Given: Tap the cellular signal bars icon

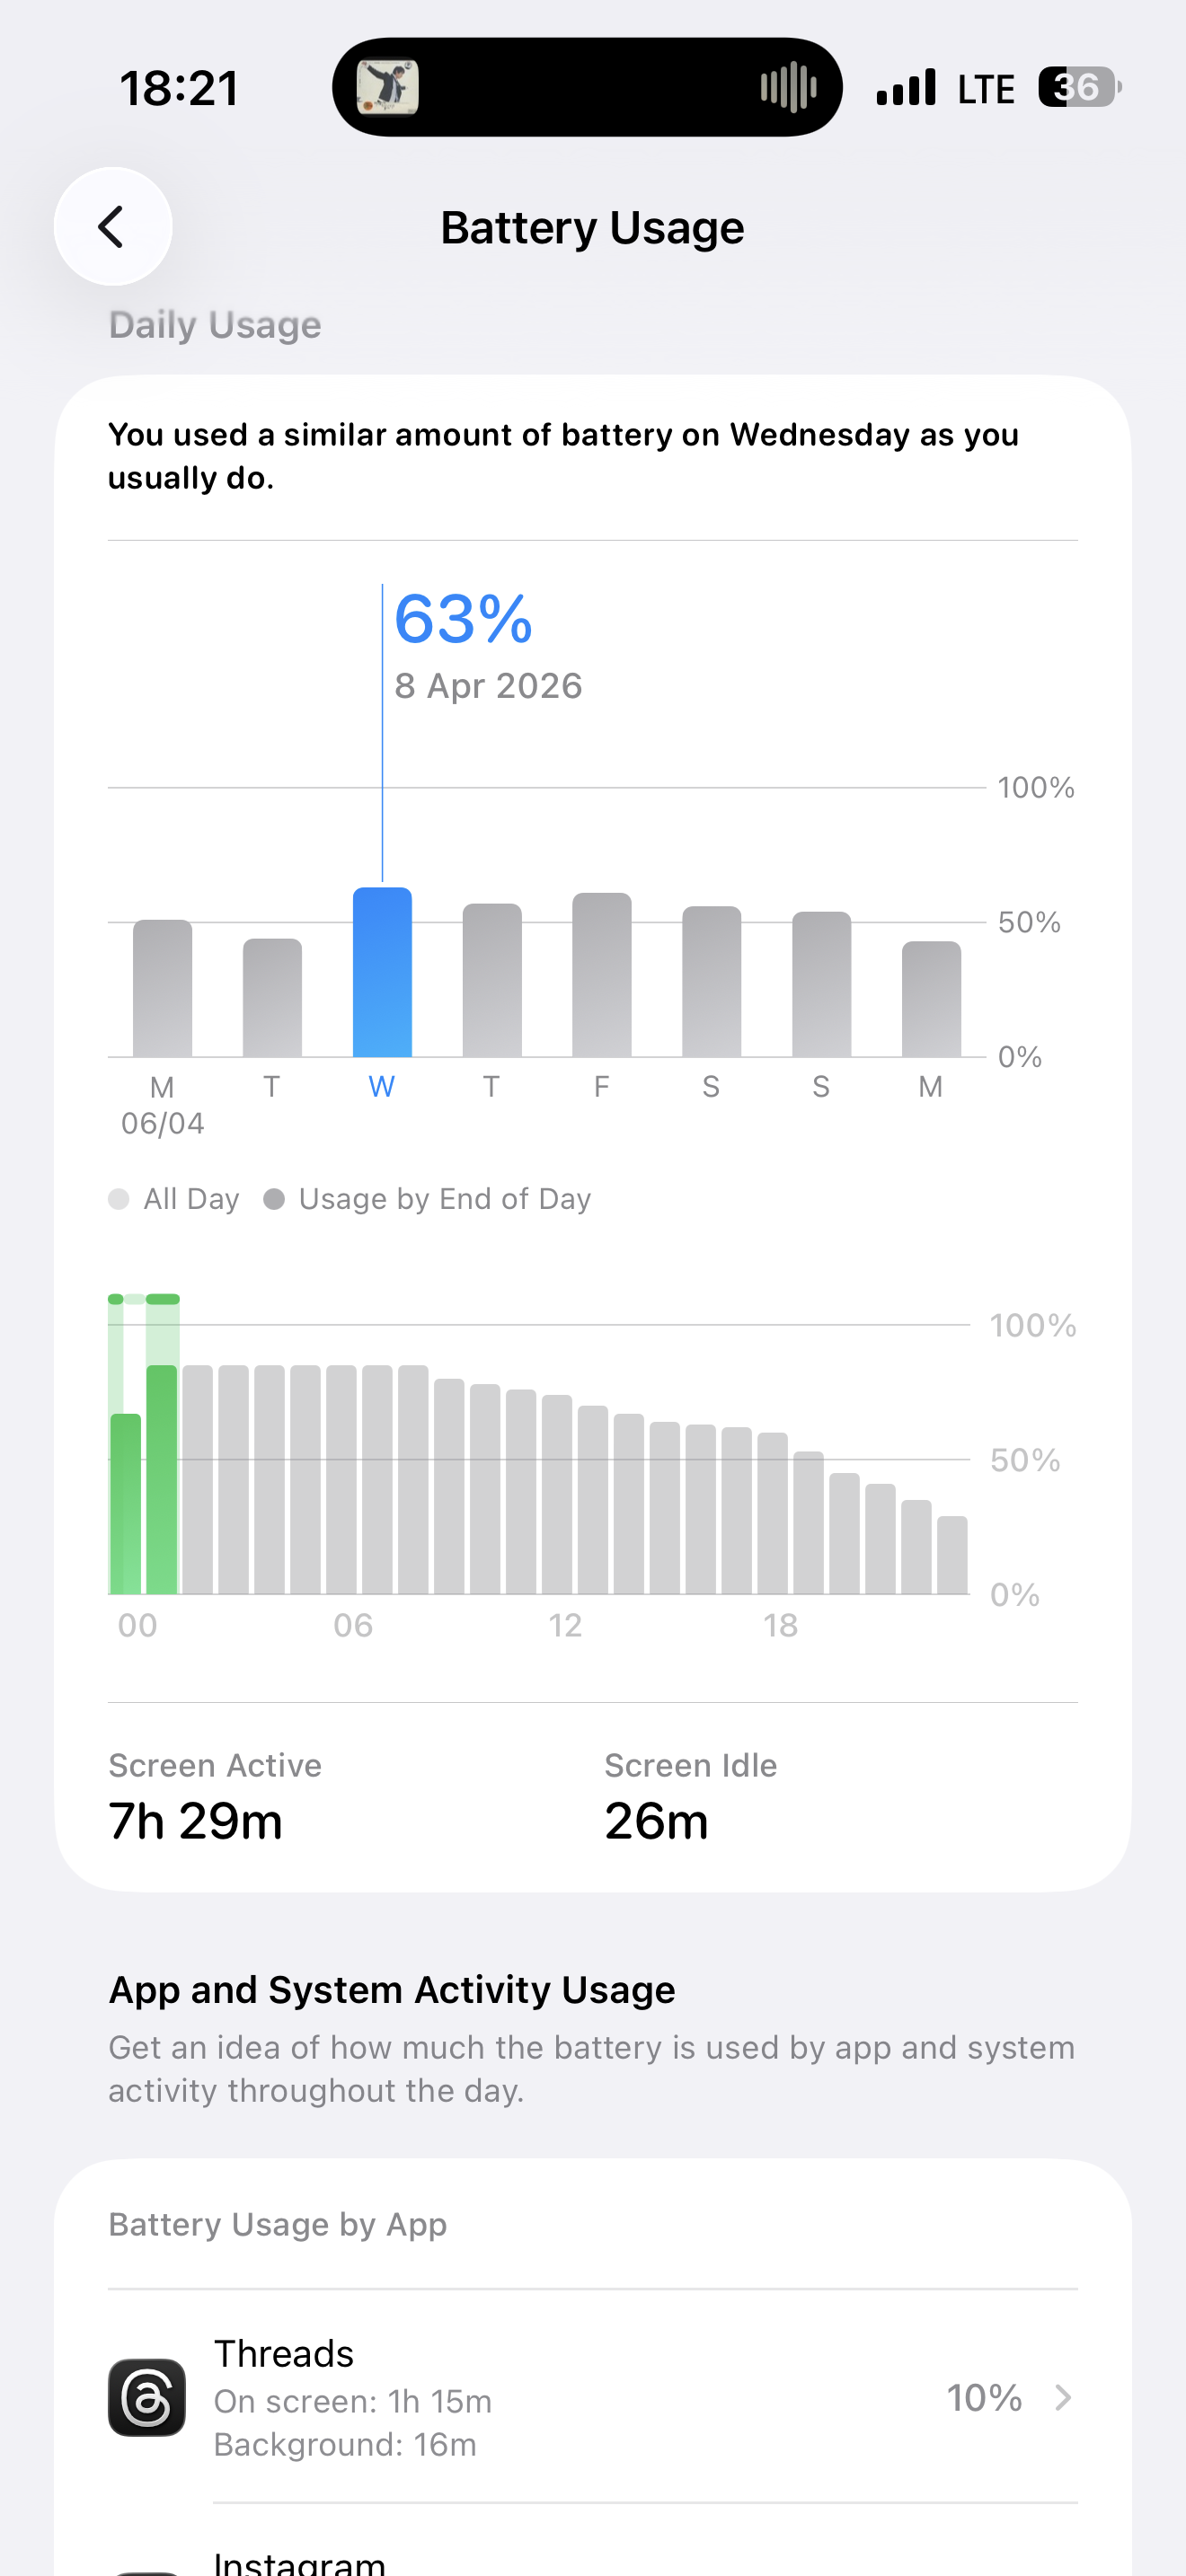Looking at the screenshot, I should [x=906, y=87].
